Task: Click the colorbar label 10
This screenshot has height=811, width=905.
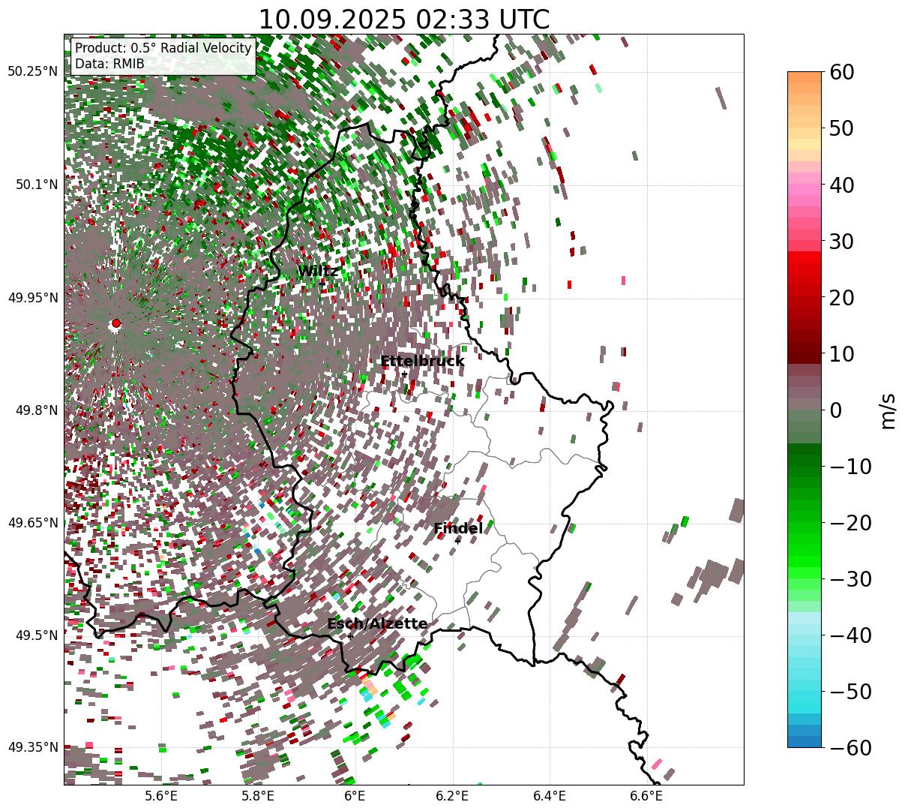Action: (x=842, y=354)
